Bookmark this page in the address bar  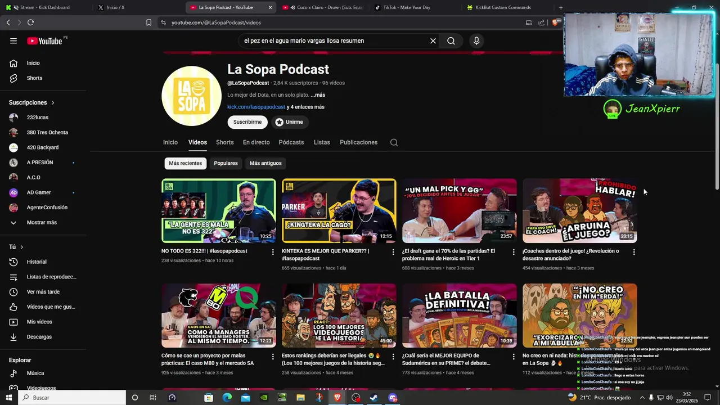coord(148,22)
